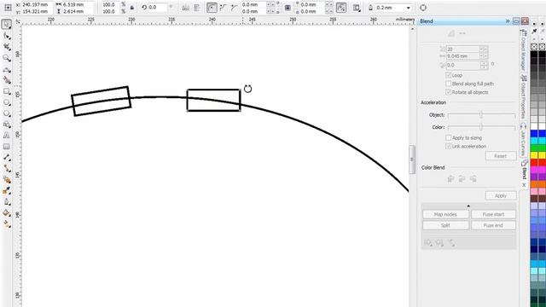Open the Object Properties docker tab
Image resolution: width=546 pixels, height=307 pixels.
click(523, 96)
